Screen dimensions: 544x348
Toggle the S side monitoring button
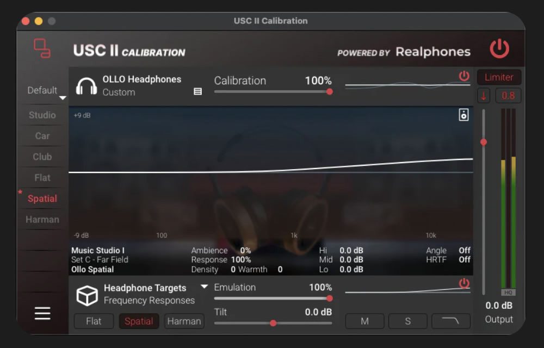(408, 321)
